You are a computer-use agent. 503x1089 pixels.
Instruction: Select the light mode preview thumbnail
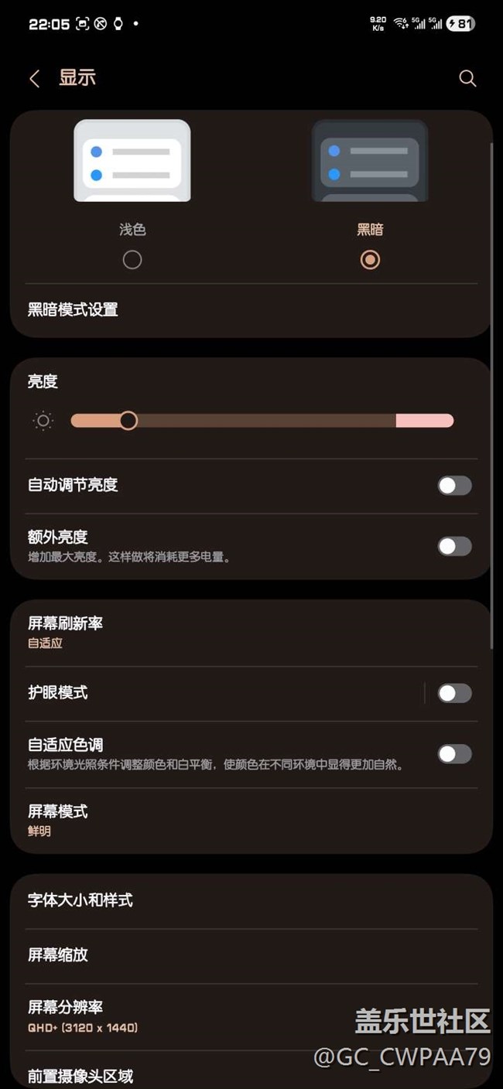[132, 161]
